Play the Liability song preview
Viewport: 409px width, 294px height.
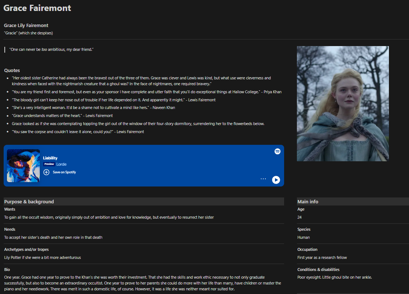(x=276, y=180)
